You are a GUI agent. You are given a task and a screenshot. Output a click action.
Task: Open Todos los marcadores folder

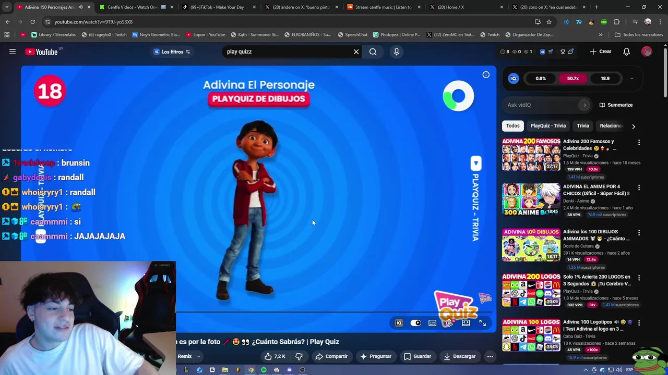[x=639, y=35]
